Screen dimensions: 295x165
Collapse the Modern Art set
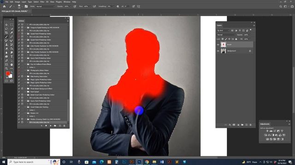tap(25, 113)
